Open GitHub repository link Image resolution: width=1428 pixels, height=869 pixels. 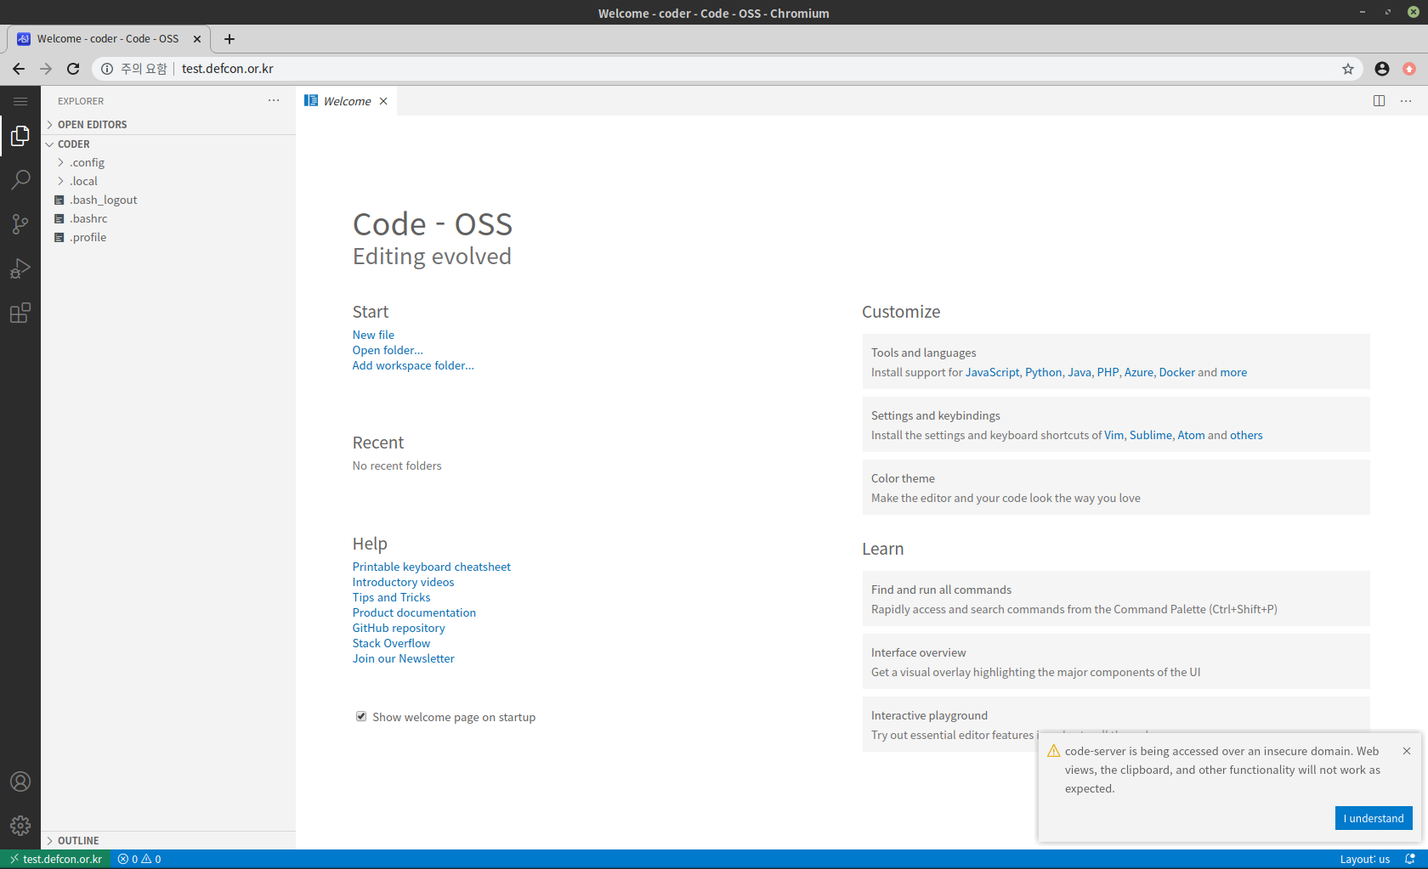399,628
